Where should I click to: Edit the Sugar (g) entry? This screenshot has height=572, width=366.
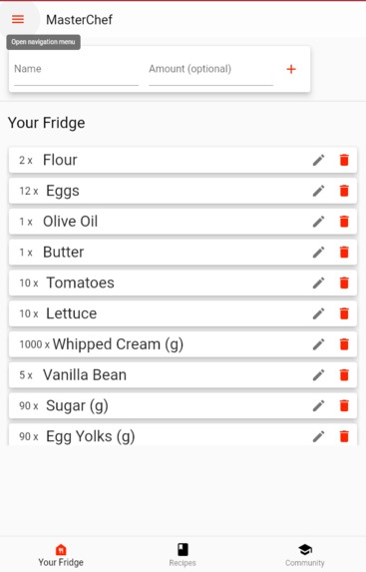[x=318, y=405]
